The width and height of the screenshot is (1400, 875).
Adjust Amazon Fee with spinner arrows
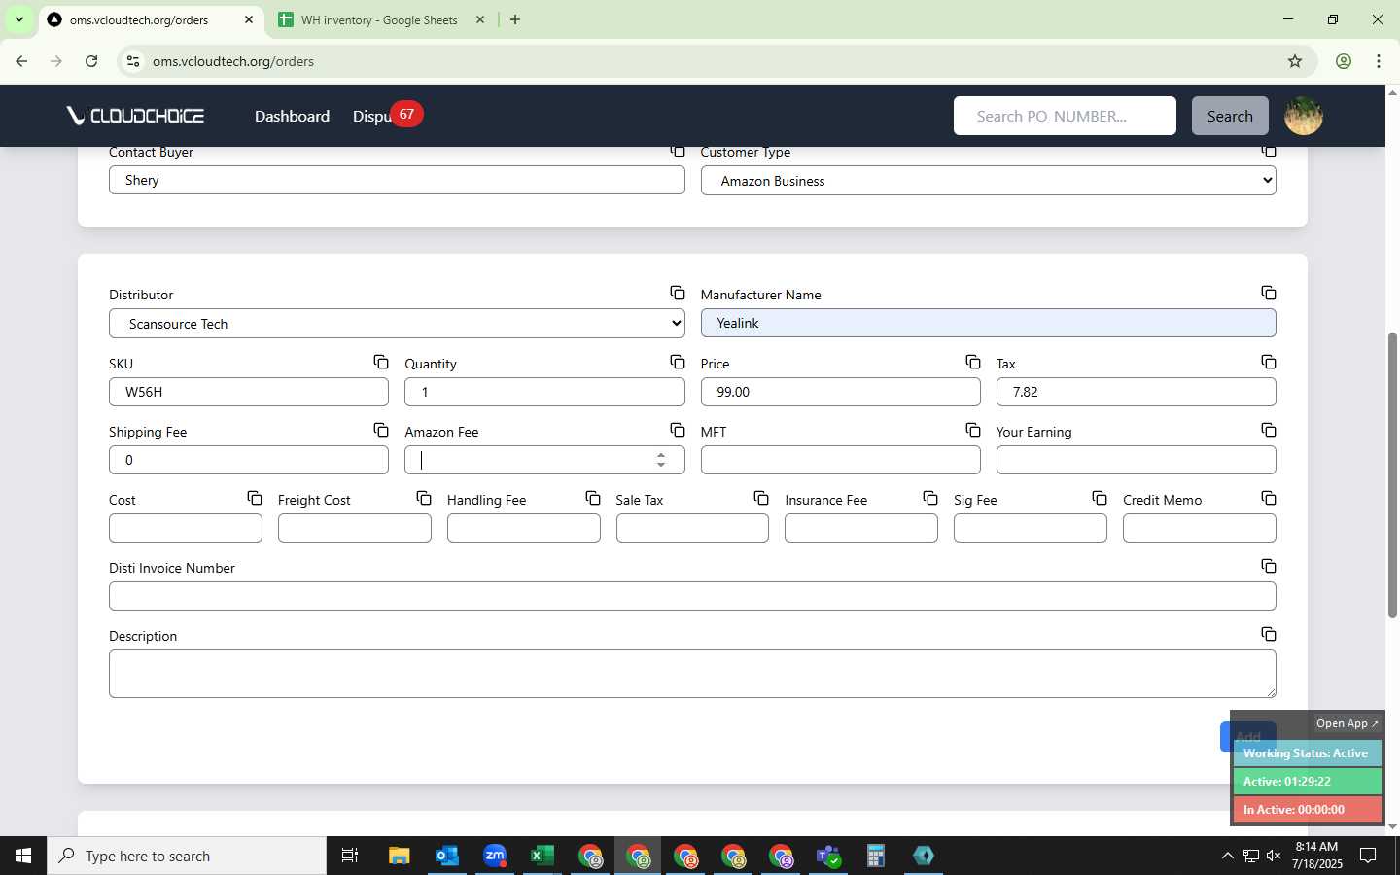coord(661,460)
